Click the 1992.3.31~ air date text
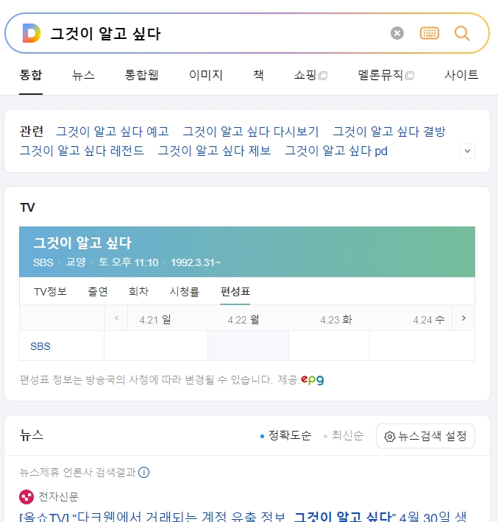 (x=196, y=262)
